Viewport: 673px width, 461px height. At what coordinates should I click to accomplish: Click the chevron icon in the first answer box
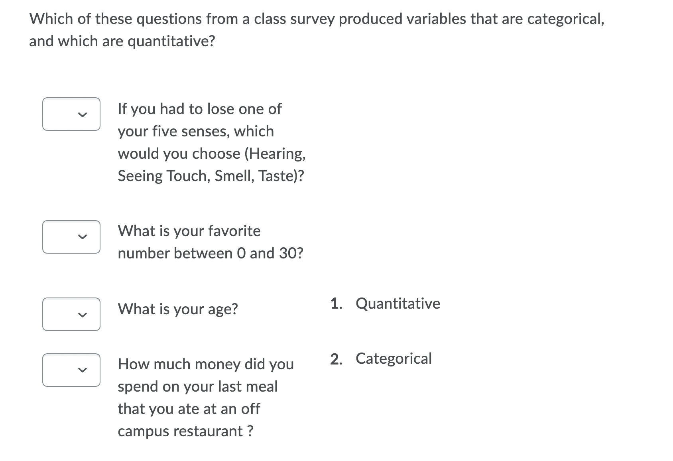(82, 115)
